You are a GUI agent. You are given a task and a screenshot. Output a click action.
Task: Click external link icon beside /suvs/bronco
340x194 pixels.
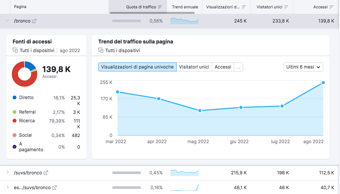point(46,173)
